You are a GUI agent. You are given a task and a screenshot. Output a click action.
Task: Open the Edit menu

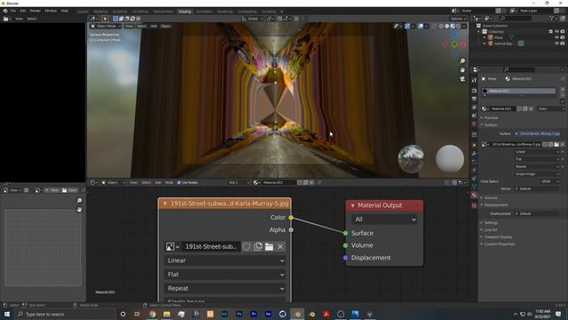(23, 11)
